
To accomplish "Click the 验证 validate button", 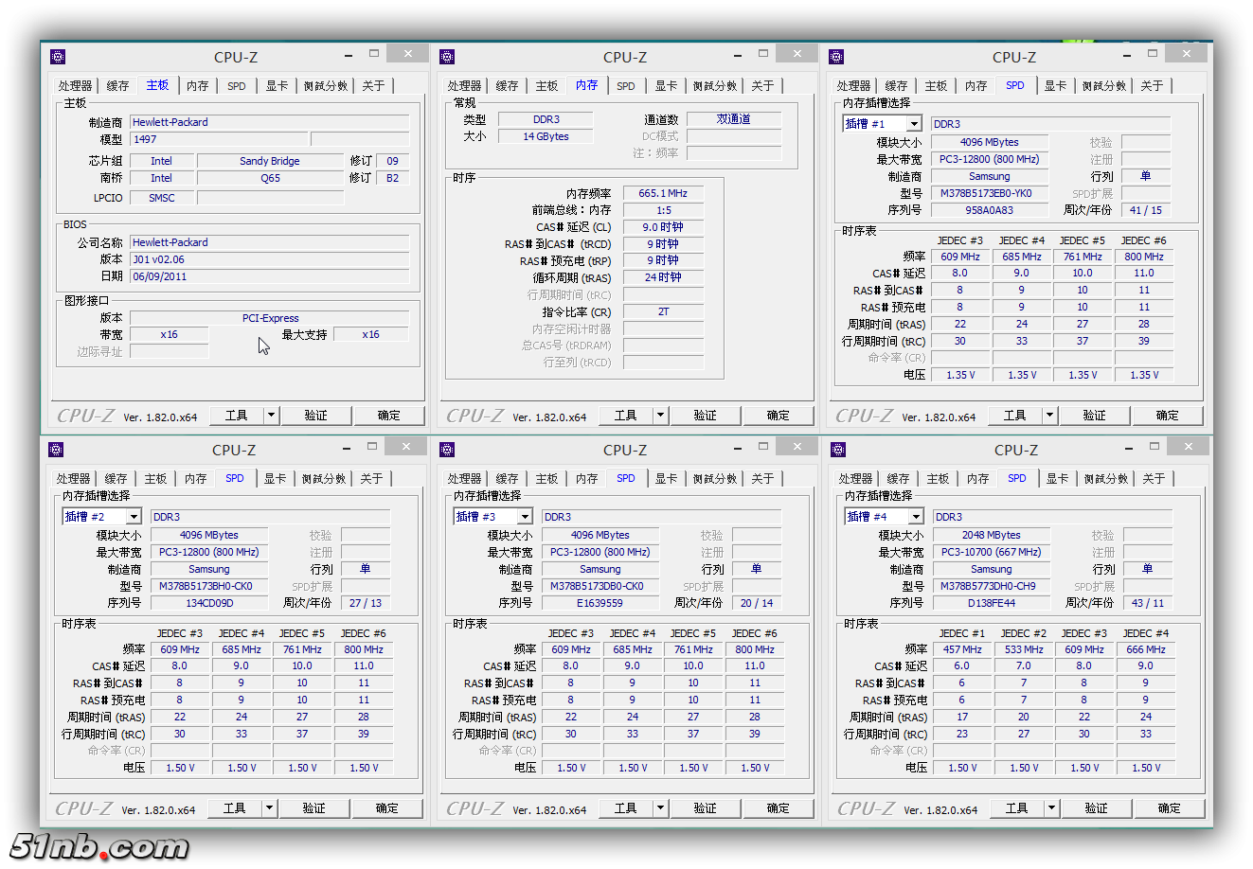I will click(x=315, y=415).
